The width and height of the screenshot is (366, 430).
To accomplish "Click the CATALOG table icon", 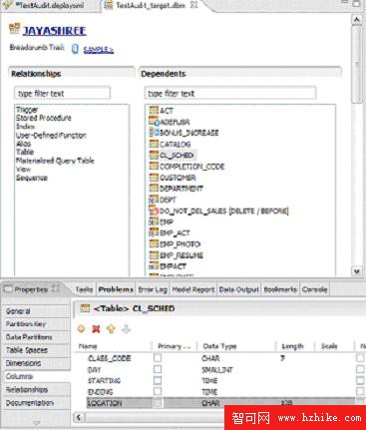I will (x=154, y=144).
